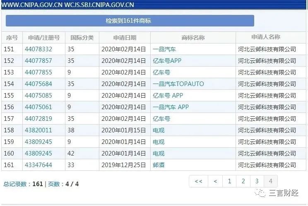Click the 国际分类 column header
308x206 pixels.
82,38
